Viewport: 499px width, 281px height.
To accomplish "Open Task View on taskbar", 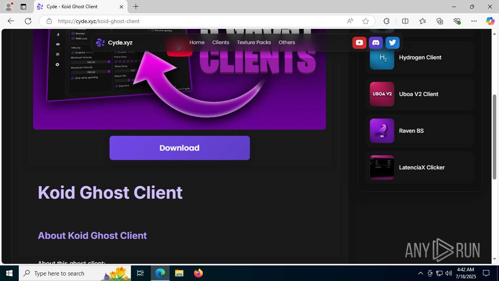I will tap(140, 273).
